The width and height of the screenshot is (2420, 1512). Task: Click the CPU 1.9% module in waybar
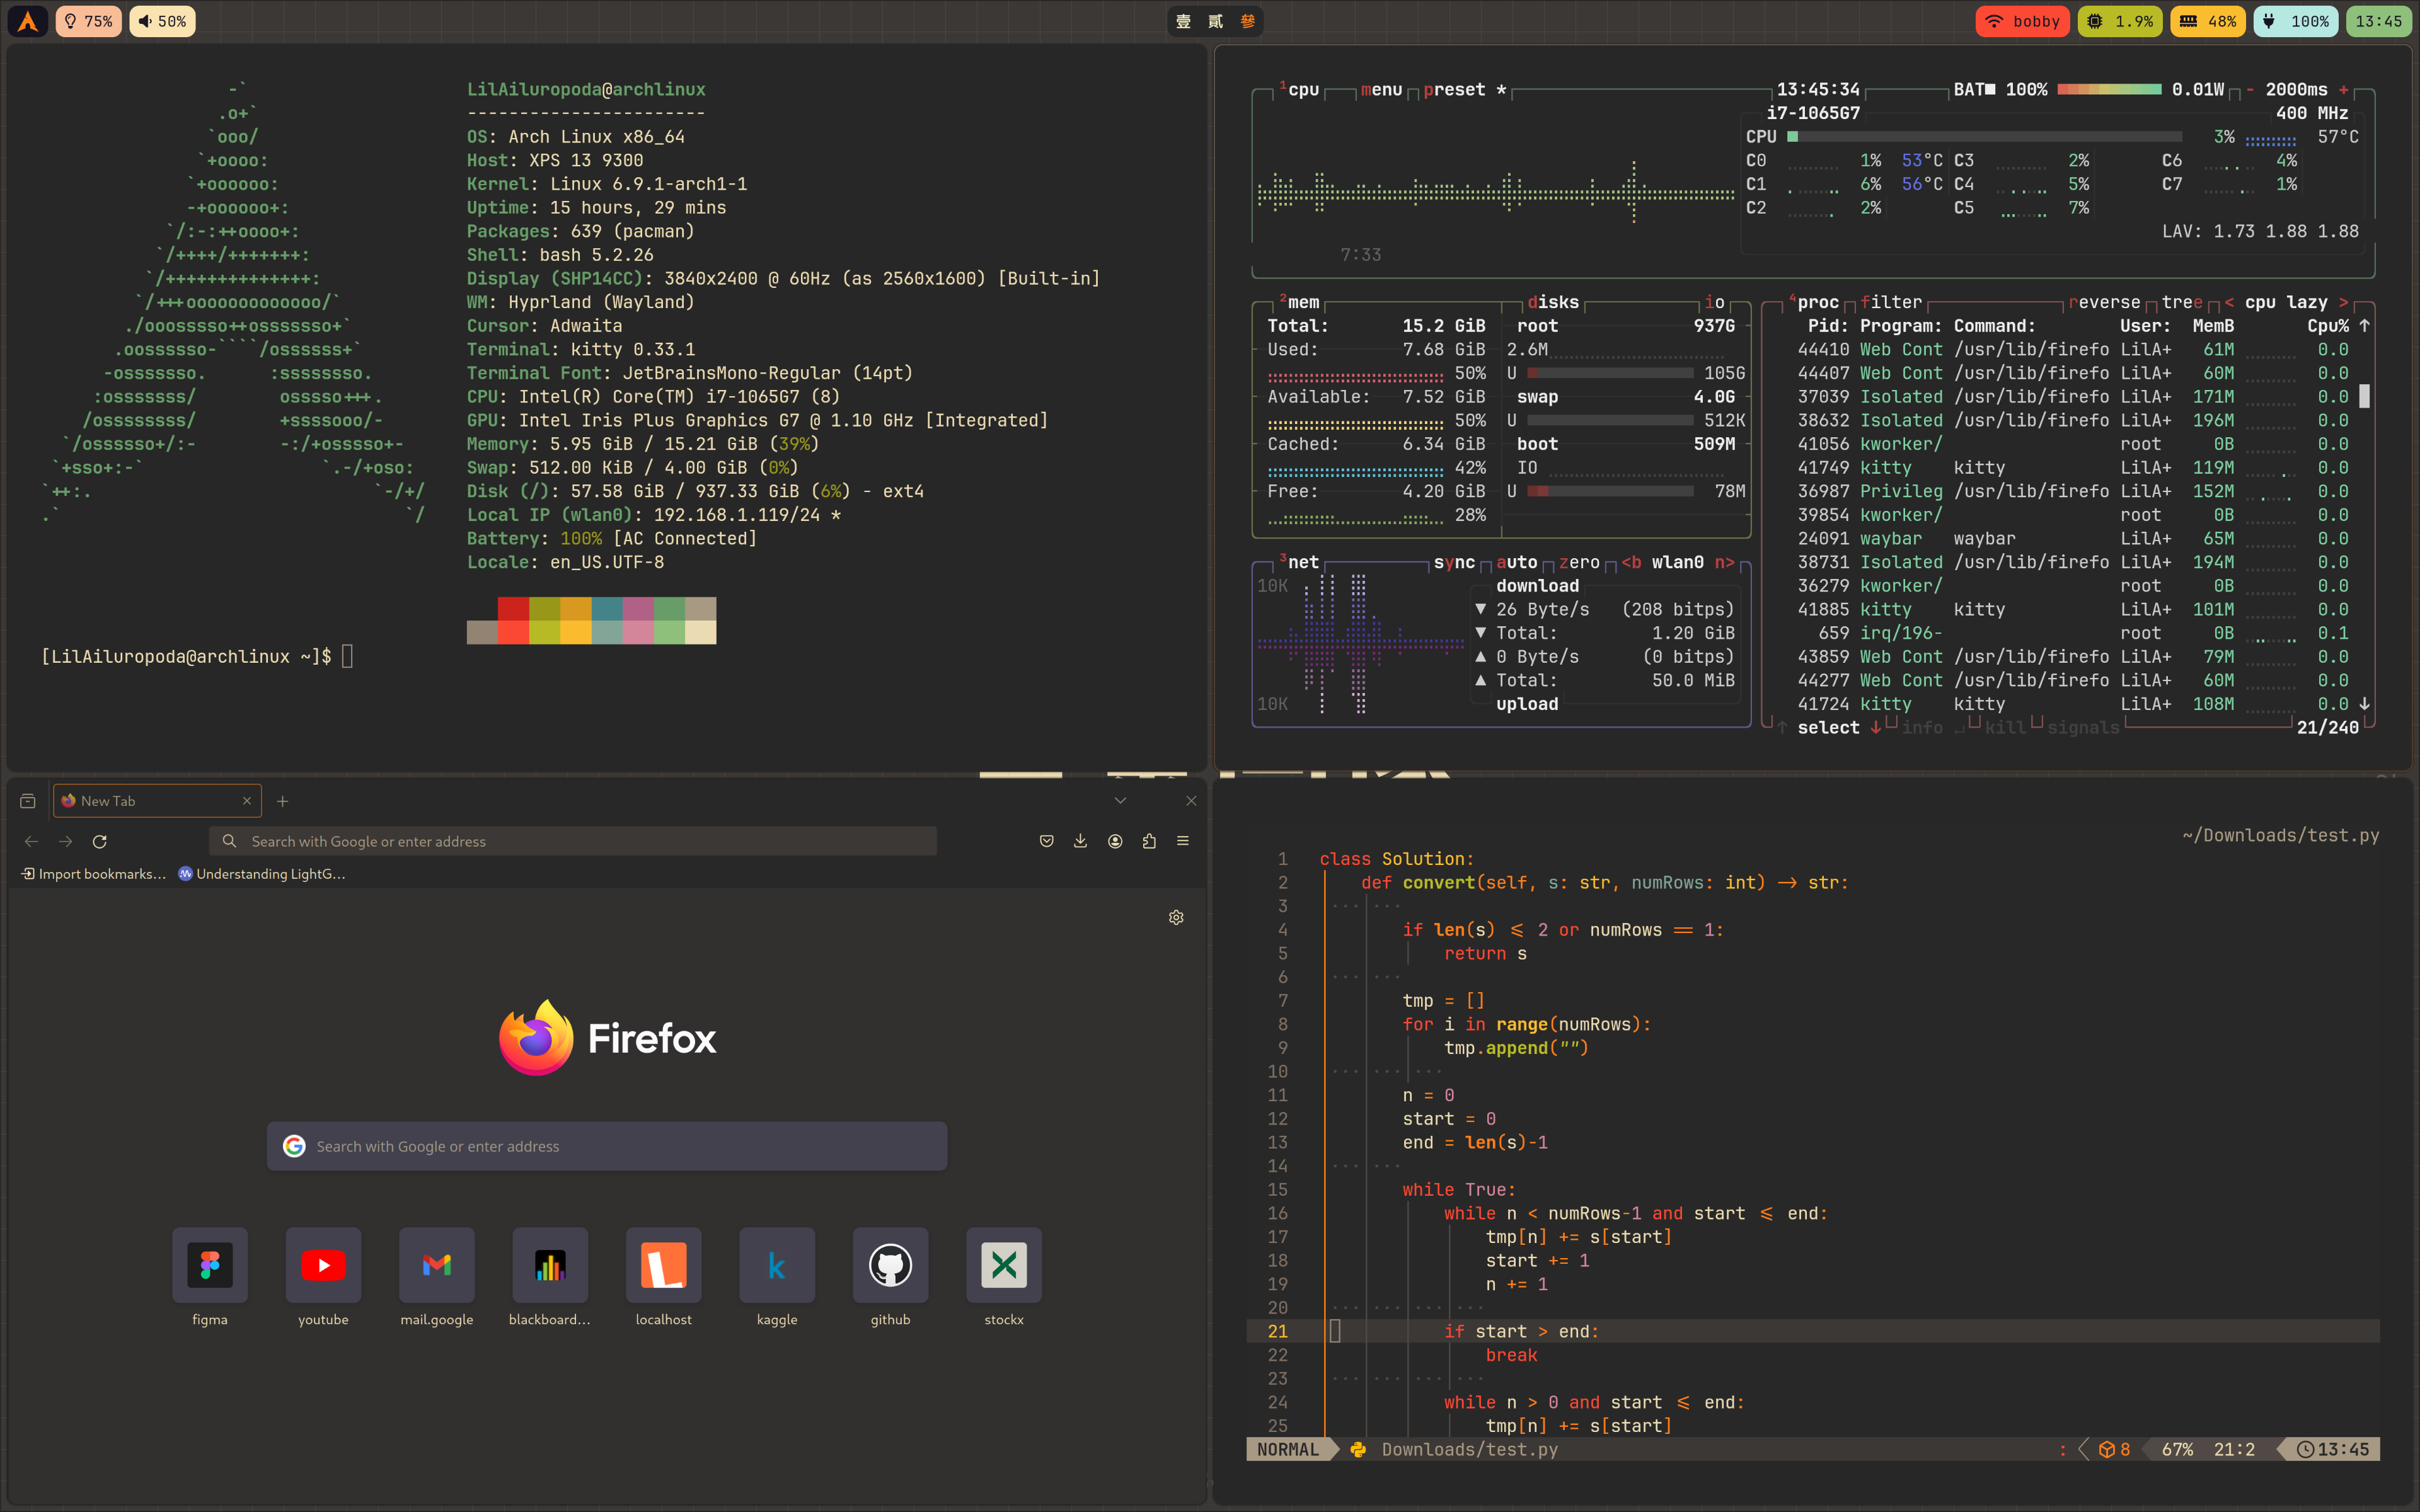[x=2120, y=21]
